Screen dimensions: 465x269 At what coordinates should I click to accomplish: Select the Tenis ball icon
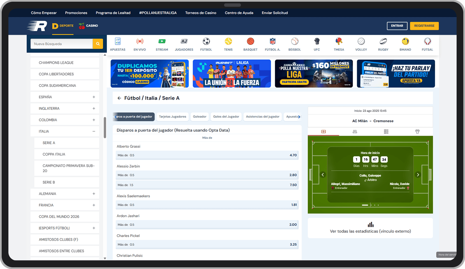(x=228, y=41)
